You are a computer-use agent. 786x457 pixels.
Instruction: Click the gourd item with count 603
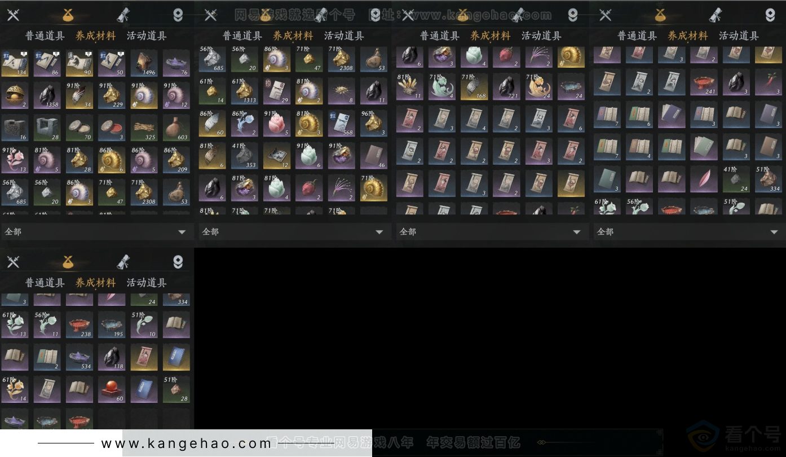(x=177, y=129)
